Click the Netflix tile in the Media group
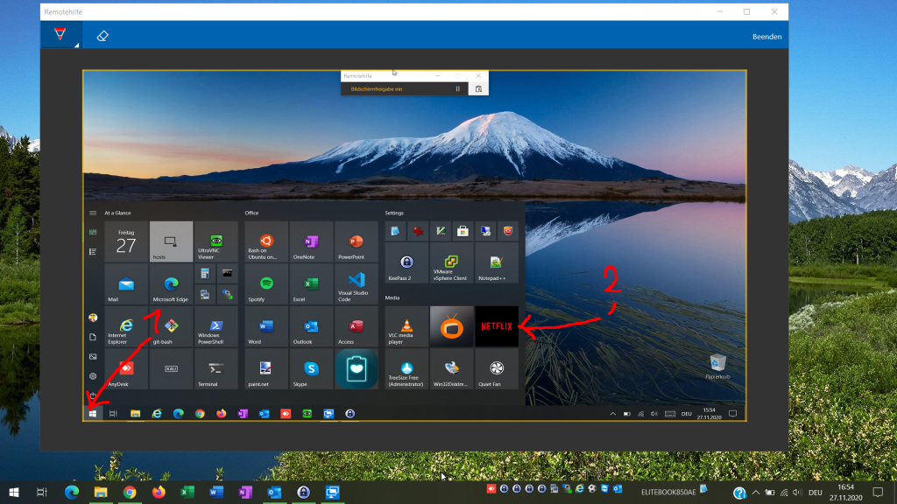The height and width of the screenshot is (504, 897). point(497,326)
